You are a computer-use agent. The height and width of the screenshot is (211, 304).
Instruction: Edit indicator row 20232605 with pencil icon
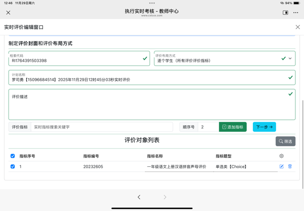[282, 166]
